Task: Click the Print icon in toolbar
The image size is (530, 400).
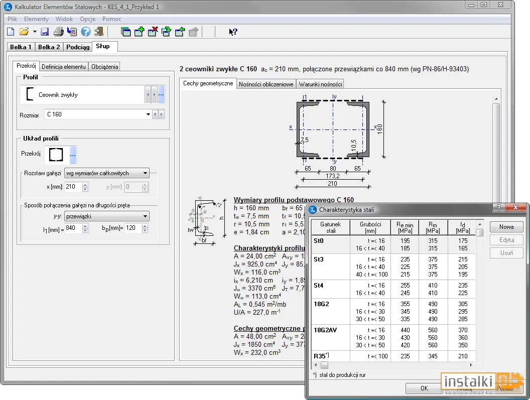Action: tap(59, 32)
